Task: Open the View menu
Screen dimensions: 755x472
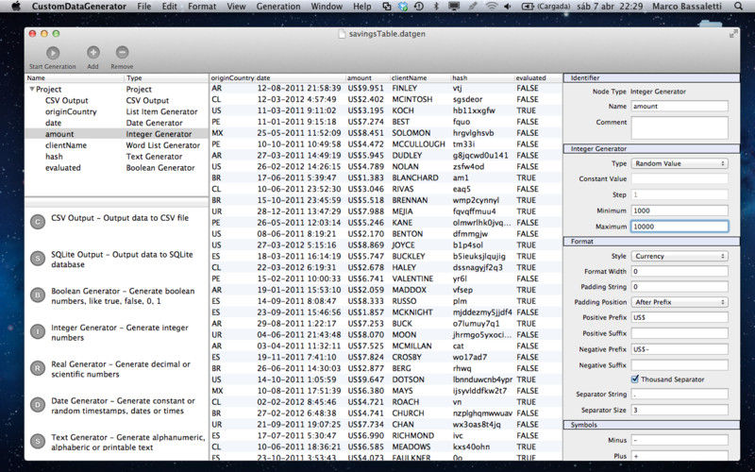Action: (x=236, y=7)
